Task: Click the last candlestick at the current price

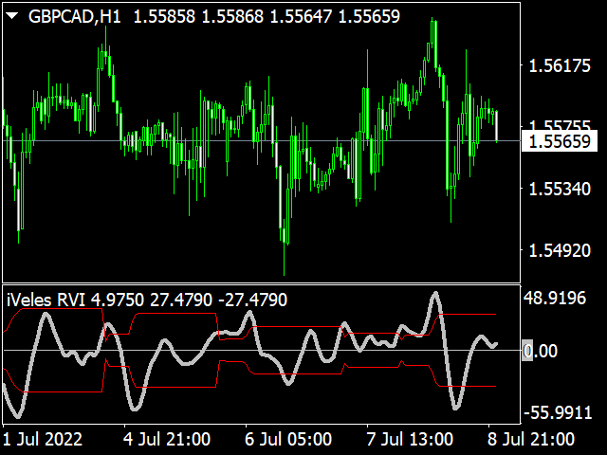Action: tap(496, 126)
